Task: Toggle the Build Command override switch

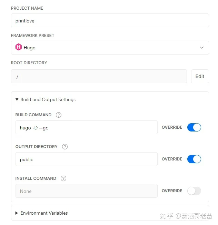Action: point(194,127)
